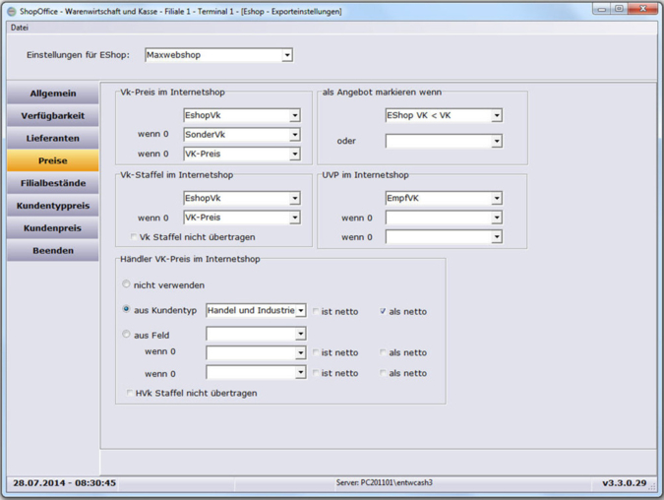664x500 pixels.
Task: Open the Kundentyppreis section
Action: click(x=53, y=207)
